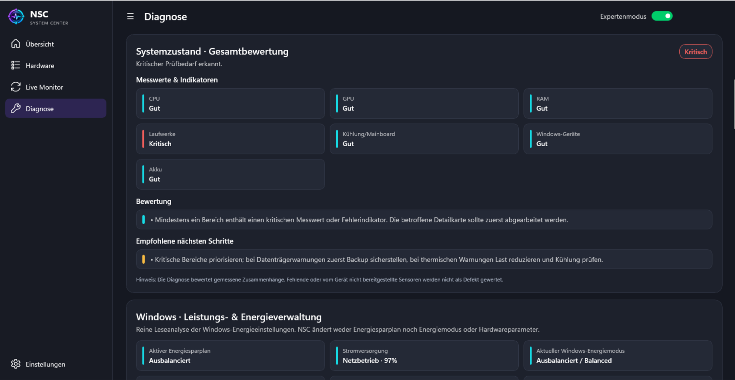Click the Empfohlene nächsten Schritte heading

[x=184, y=241]
